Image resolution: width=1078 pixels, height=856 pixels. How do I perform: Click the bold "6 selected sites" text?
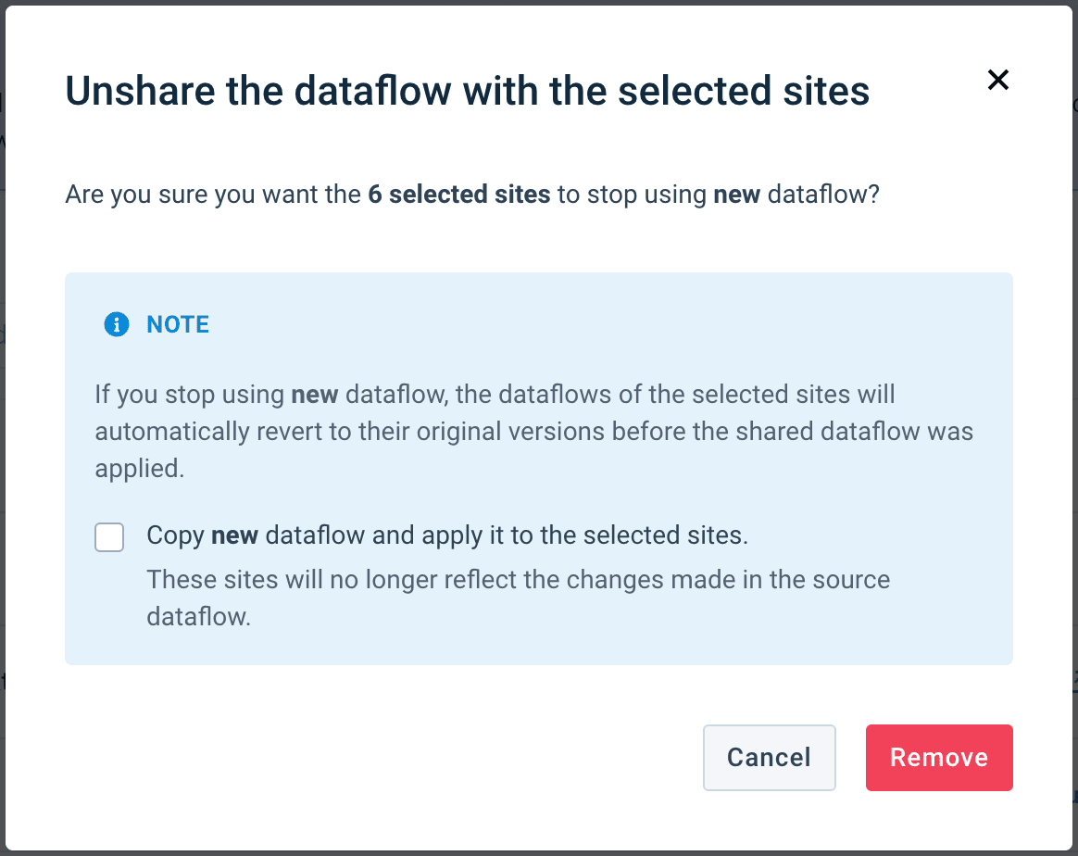click(x=459, y=195)
